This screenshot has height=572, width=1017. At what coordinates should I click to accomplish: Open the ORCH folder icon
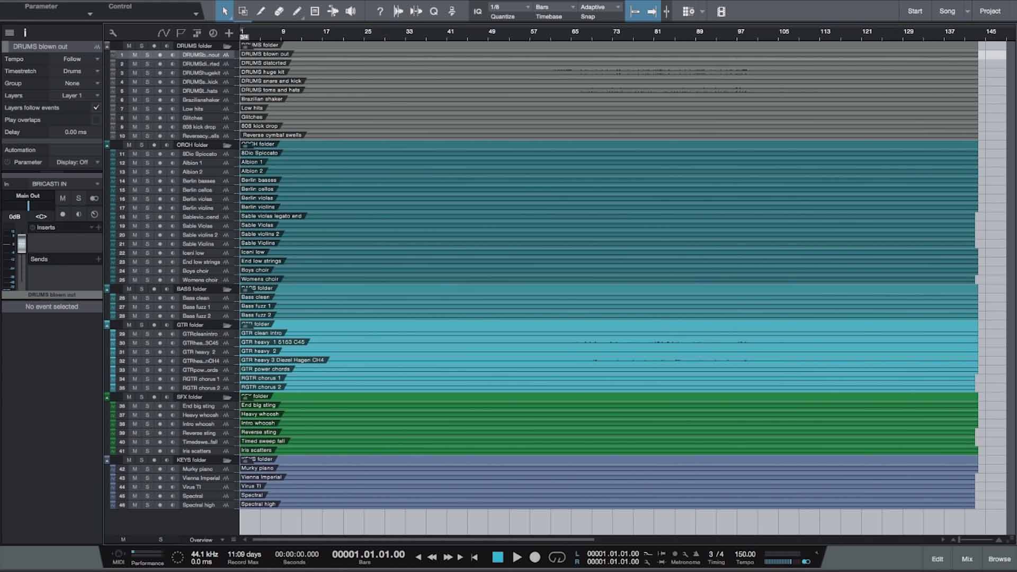click(227, 145)
